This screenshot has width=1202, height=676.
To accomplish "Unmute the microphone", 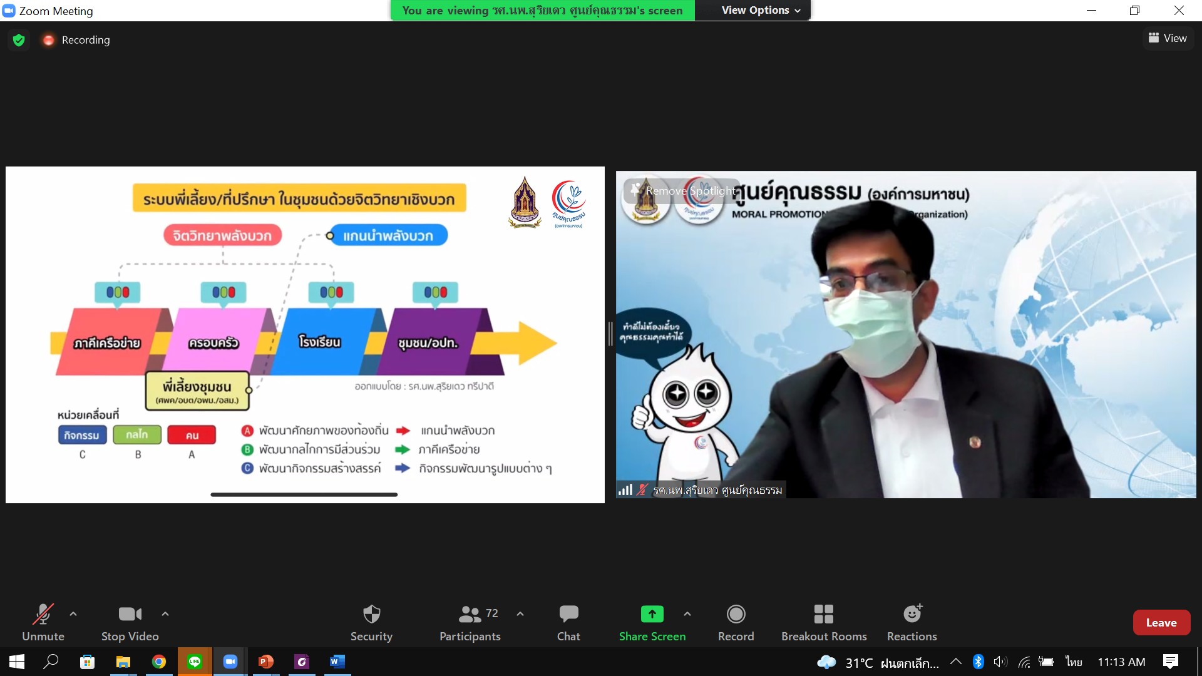I will [43, 623].
